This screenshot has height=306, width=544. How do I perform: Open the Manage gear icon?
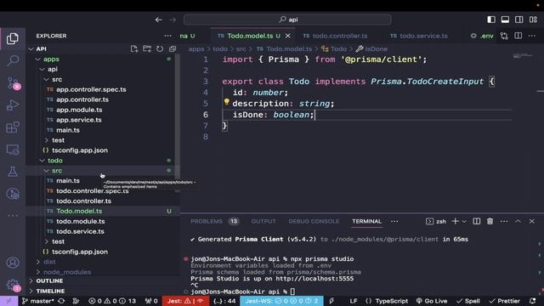[x=13, y=286]
